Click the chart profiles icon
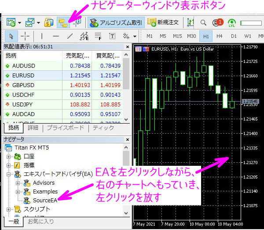 (30, 22)
